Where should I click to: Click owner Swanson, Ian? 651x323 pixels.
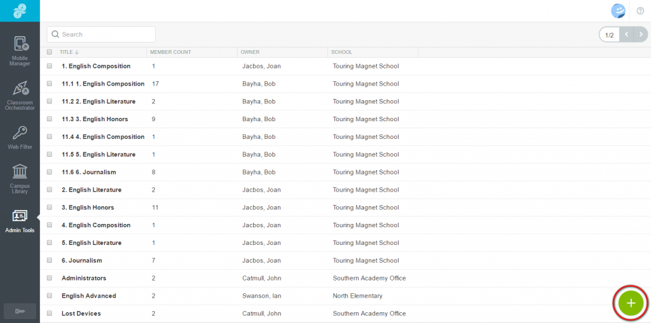[x=260, y=296]
